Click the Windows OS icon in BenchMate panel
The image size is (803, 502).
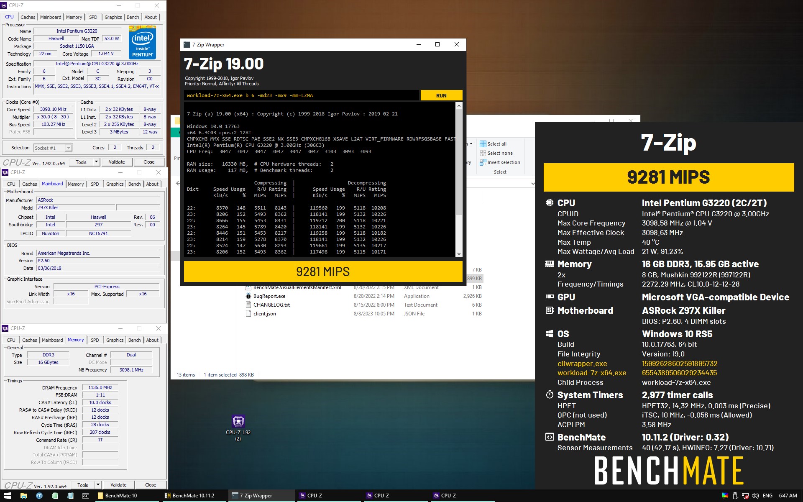[550, 334]
